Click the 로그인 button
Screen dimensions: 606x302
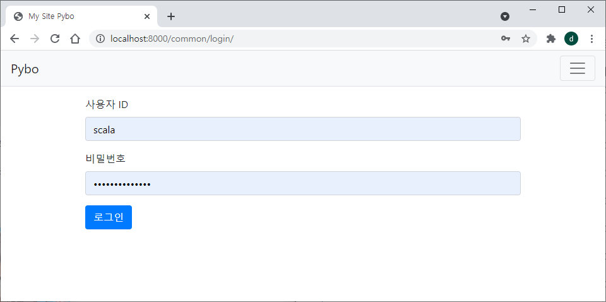[108, 217]
